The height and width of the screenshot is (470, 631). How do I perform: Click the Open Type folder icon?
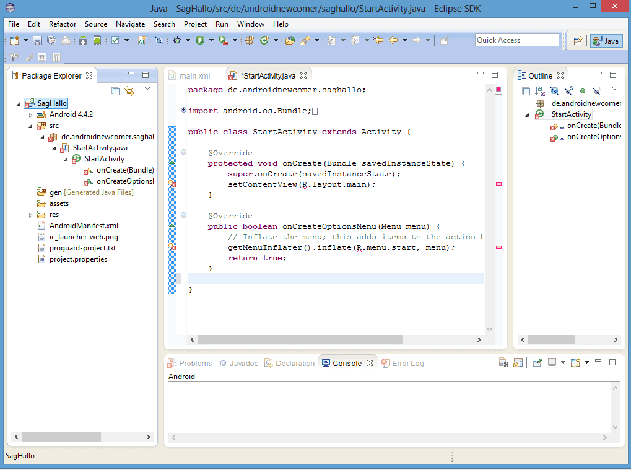coord(290,40)
